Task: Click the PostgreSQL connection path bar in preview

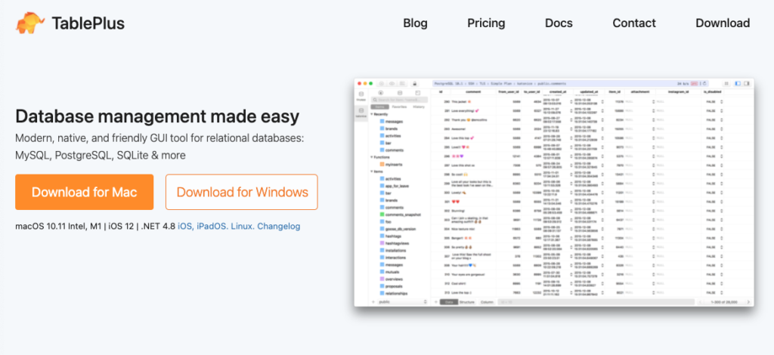Action: [571, 83]
